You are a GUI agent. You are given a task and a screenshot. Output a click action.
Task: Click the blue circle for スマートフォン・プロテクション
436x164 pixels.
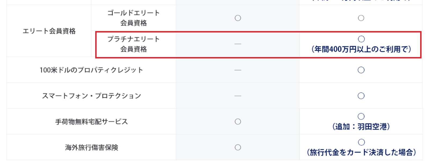pyautogui.click(x=361, y=96)
